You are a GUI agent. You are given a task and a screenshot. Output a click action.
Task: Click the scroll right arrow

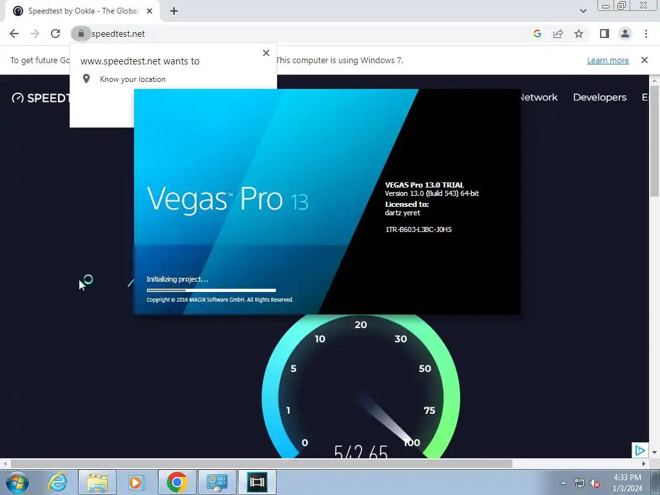(x=644, y=463)
